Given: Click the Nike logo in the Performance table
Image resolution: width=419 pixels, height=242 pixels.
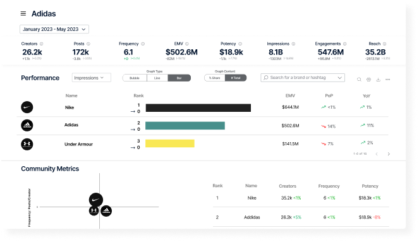Looking at the screenshot, I should coord(27,107).
